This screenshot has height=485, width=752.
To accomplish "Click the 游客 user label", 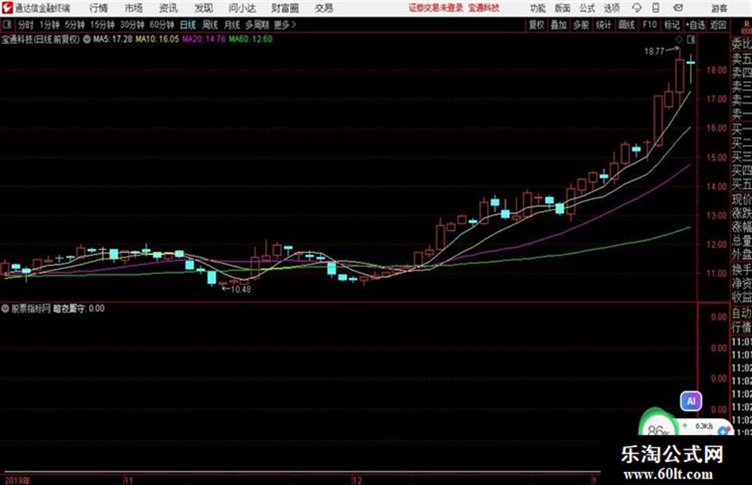I will point(719,8).
